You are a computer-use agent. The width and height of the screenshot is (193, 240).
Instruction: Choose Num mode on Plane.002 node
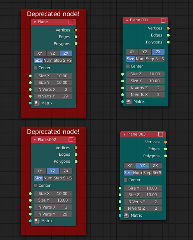tap(48, 178)
